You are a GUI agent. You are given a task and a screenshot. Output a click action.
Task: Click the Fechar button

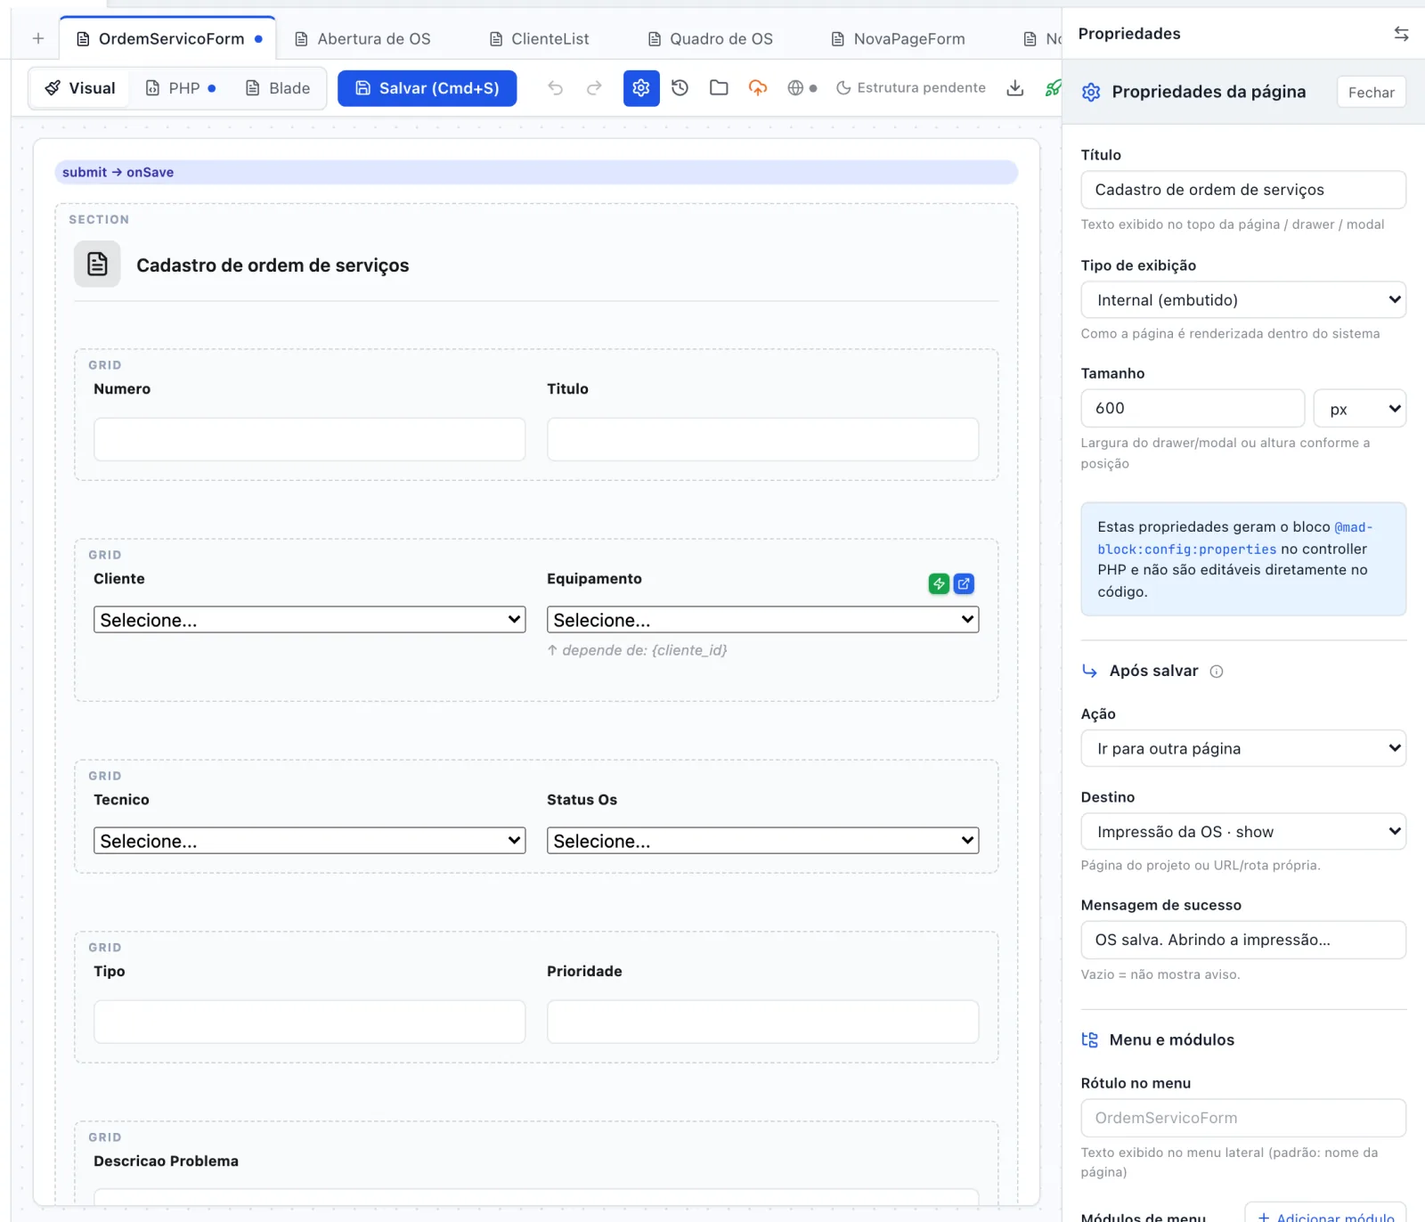coord(1371,93)
